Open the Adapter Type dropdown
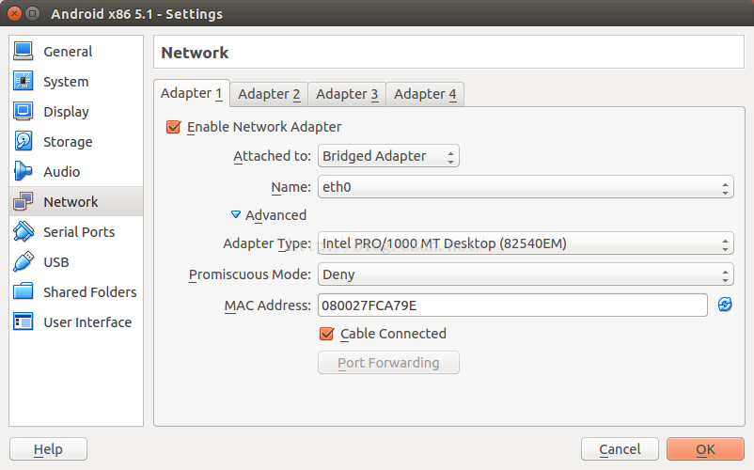Screen dimensions: 754x470 pyautogui.click(x=526, y=243)
